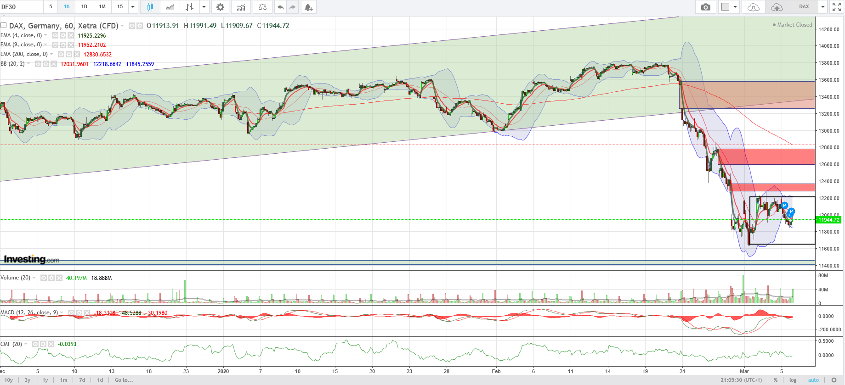Open CMF (20) indicator settings
Screen dimensions: 845x385
pyautogui.click(x=43, y=344)
